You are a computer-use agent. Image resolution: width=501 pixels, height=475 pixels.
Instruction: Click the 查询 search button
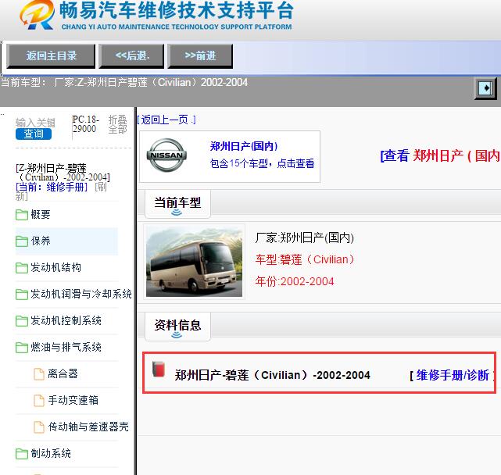click(34, 134)
